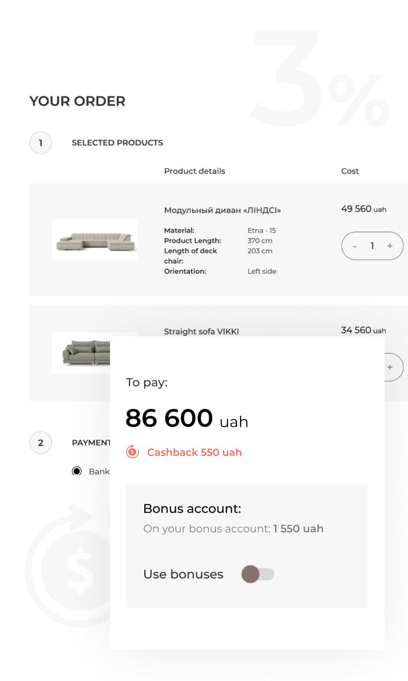
Task: Click the quantity value of the ЛІНДСІ sofa
Action: coord(372,246)
